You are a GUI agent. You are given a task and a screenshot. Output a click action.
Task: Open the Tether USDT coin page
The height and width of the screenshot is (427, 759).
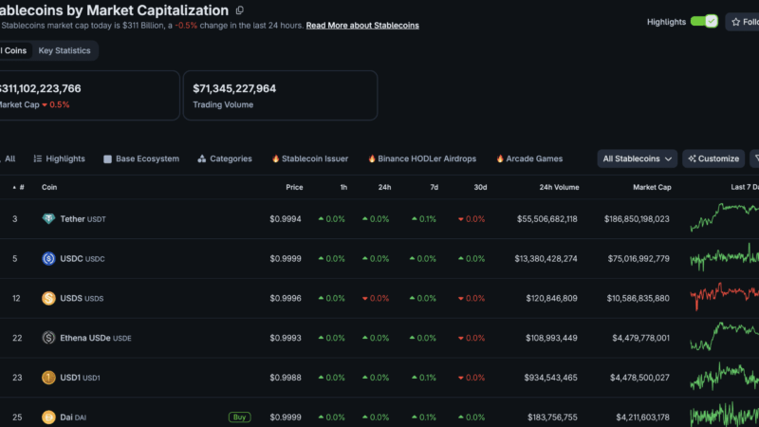click(83, 219)
